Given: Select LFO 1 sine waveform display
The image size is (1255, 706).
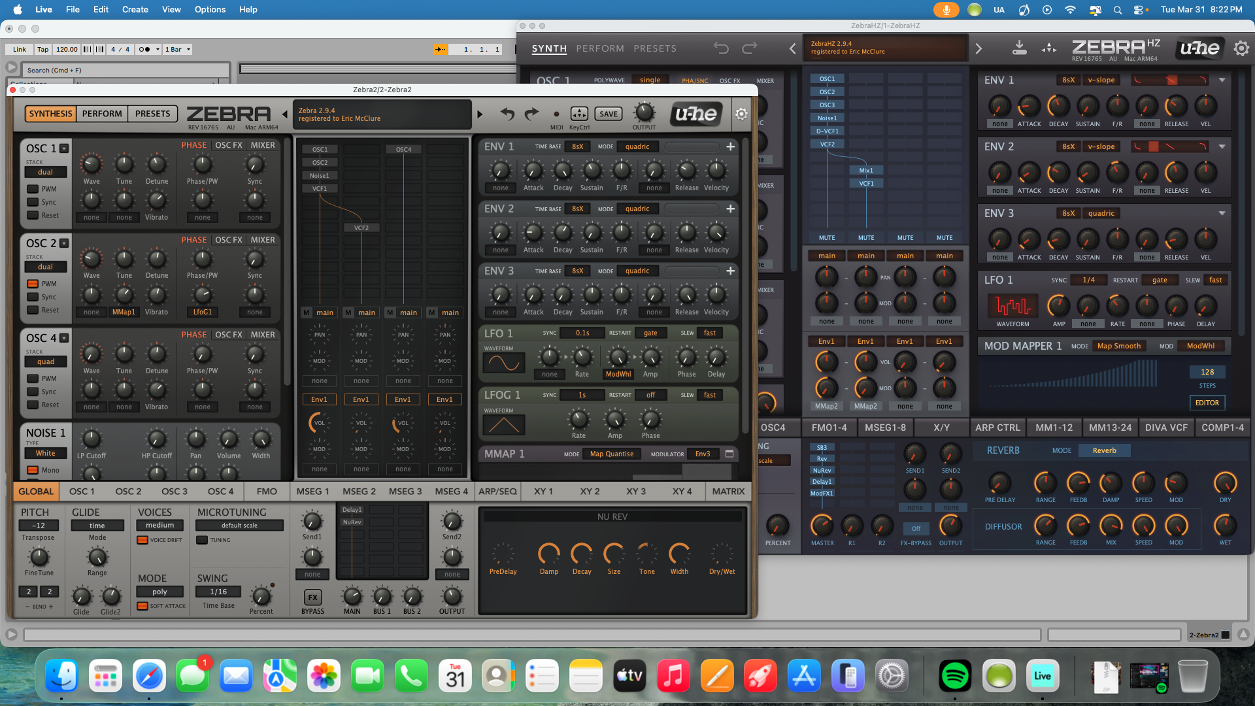Looking at the screenshot, I should click(x=503, y=363).
